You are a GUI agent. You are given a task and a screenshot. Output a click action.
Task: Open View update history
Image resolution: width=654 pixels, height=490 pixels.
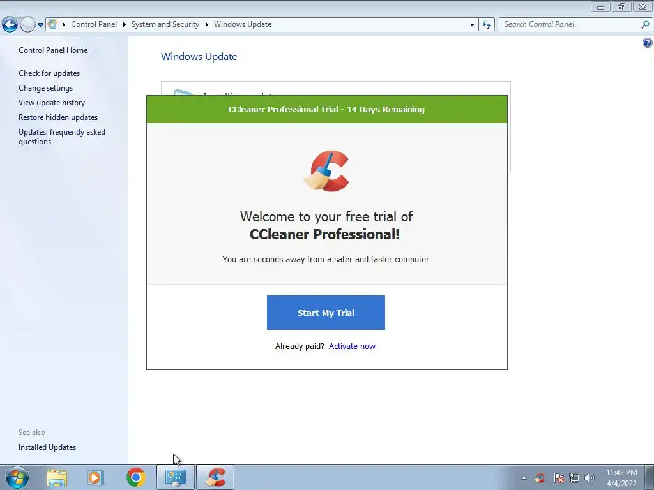click(x=52, y=103)
